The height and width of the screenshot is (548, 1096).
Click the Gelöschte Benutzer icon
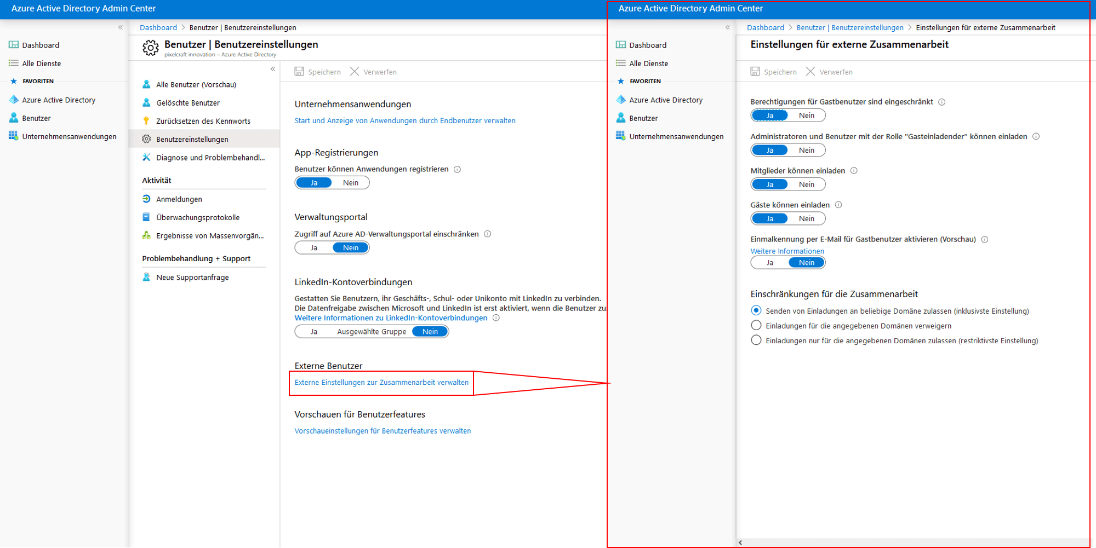(146, 102)
